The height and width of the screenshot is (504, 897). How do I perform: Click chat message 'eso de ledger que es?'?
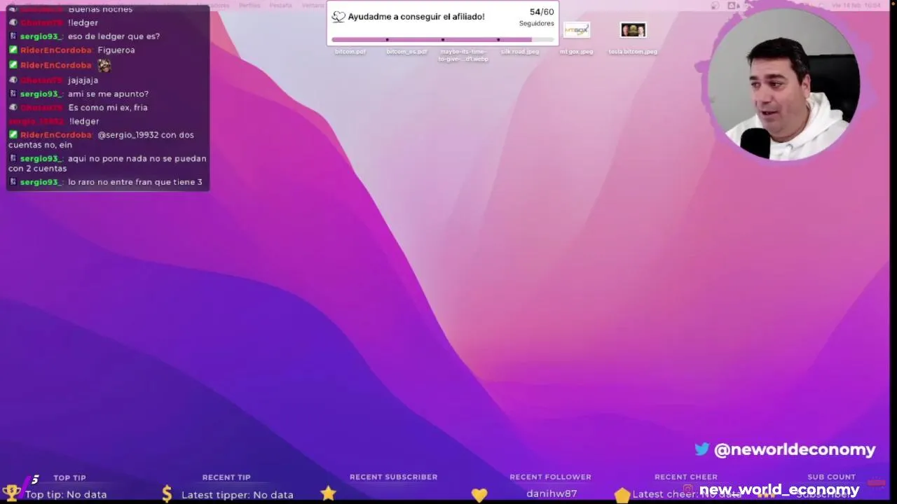tap(114, 36)
